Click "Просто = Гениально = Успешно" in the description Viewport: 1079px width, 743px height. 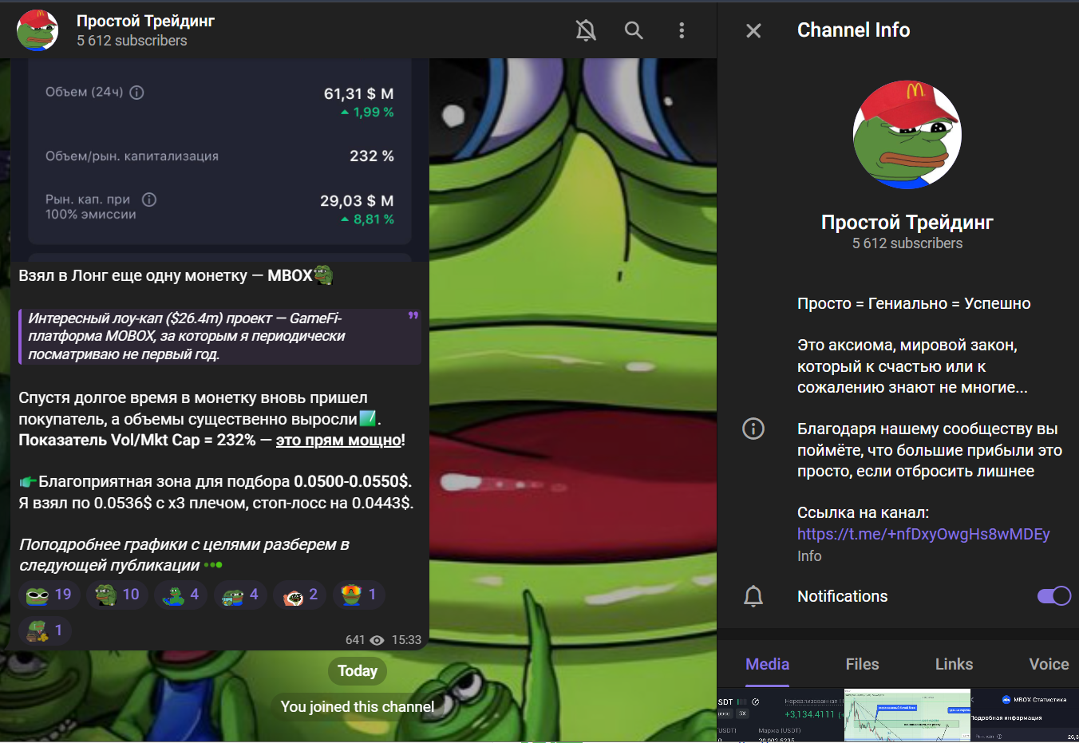914,303
